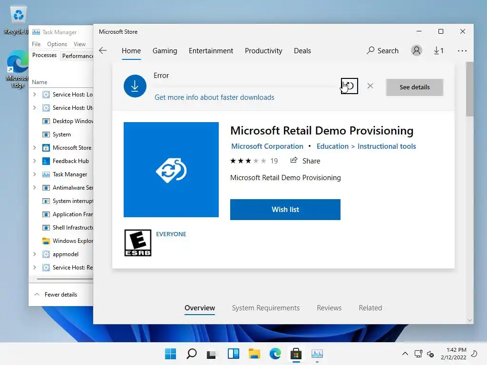
Task: Expand Feedback Hub process in Task Manager
Action: (x=34, y=161)
